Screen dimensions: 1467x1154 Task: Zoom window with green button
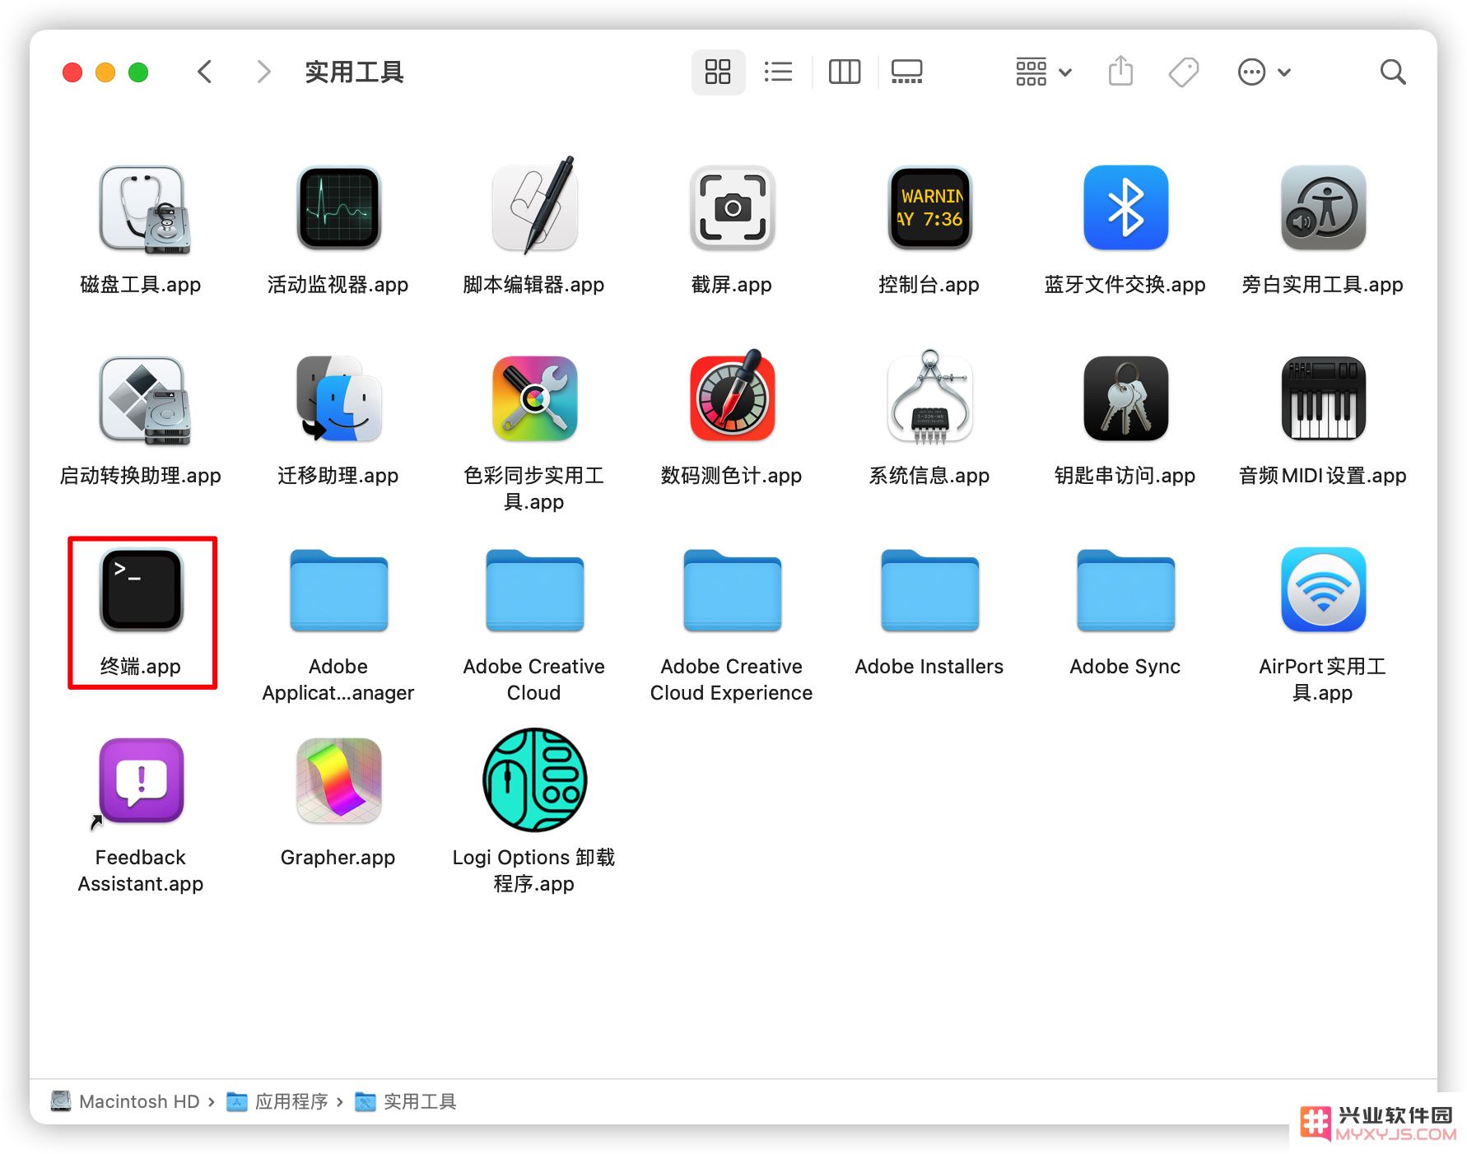click(138, 72)
